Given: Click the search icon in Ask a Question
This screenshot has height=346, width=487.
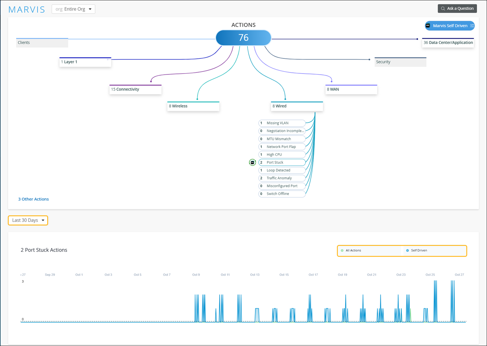Looking at the screenshot, I should pyautogui.click(x=443, y=8).
